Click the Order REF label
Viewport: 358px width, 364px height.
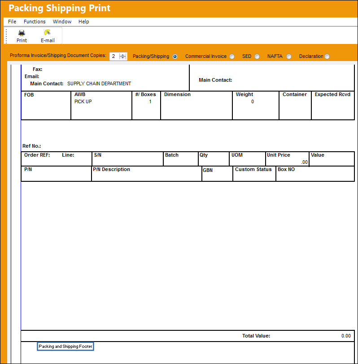pos(37,155)
